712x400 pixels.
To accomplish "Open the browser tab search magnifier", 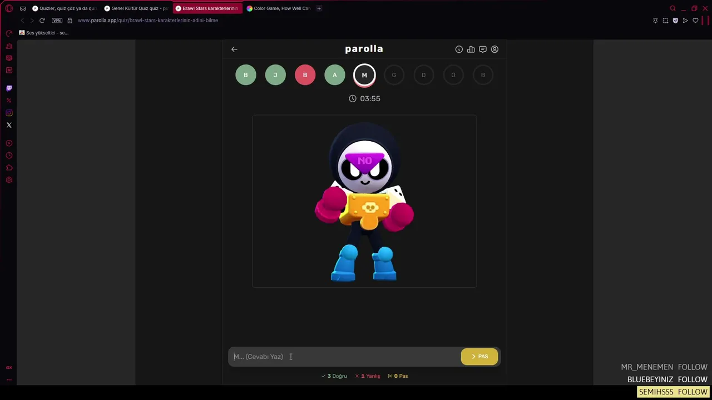I will tap(673, 8).
